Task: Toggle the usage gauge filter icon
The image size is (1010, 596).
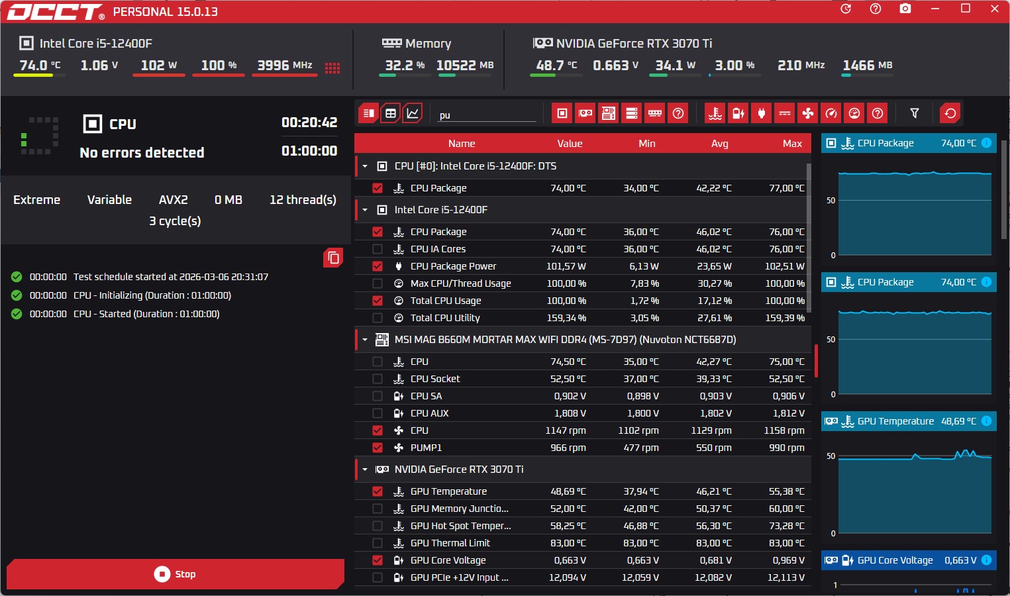Action: point(854,113)
